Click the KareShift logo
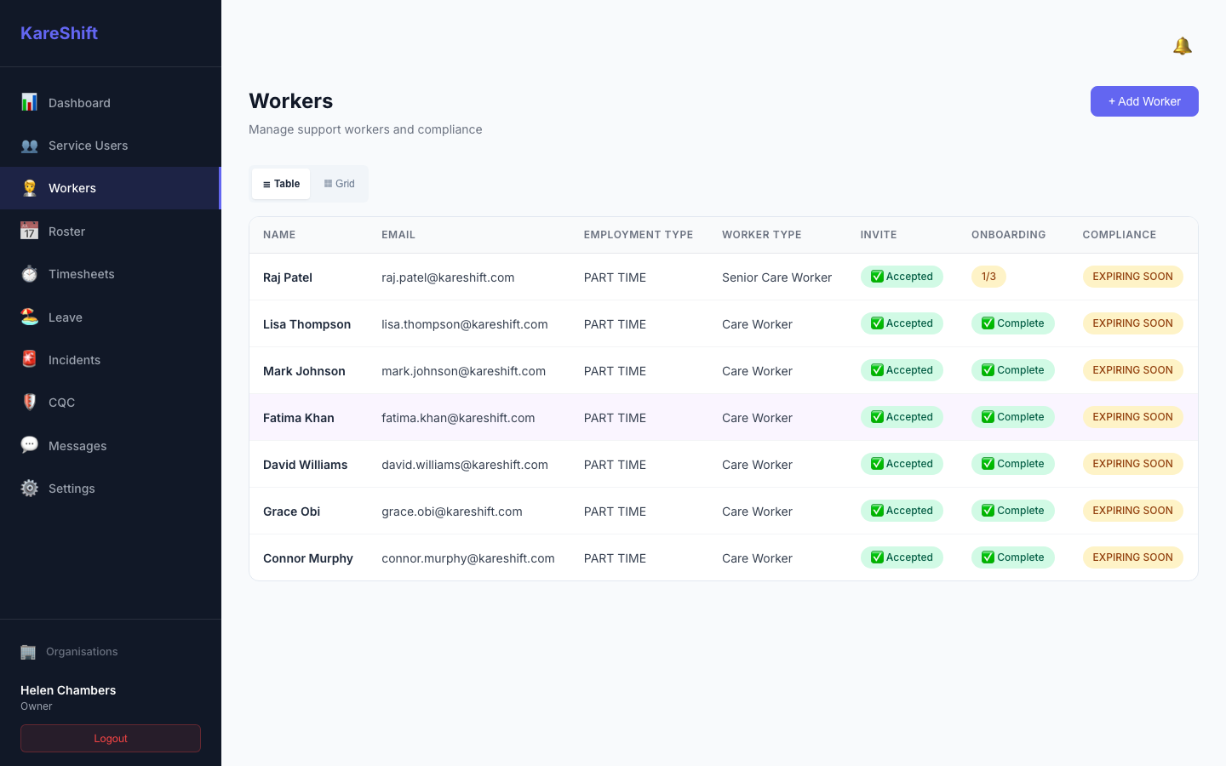This screenshot has height=766, width=1226. coord(59,33)
